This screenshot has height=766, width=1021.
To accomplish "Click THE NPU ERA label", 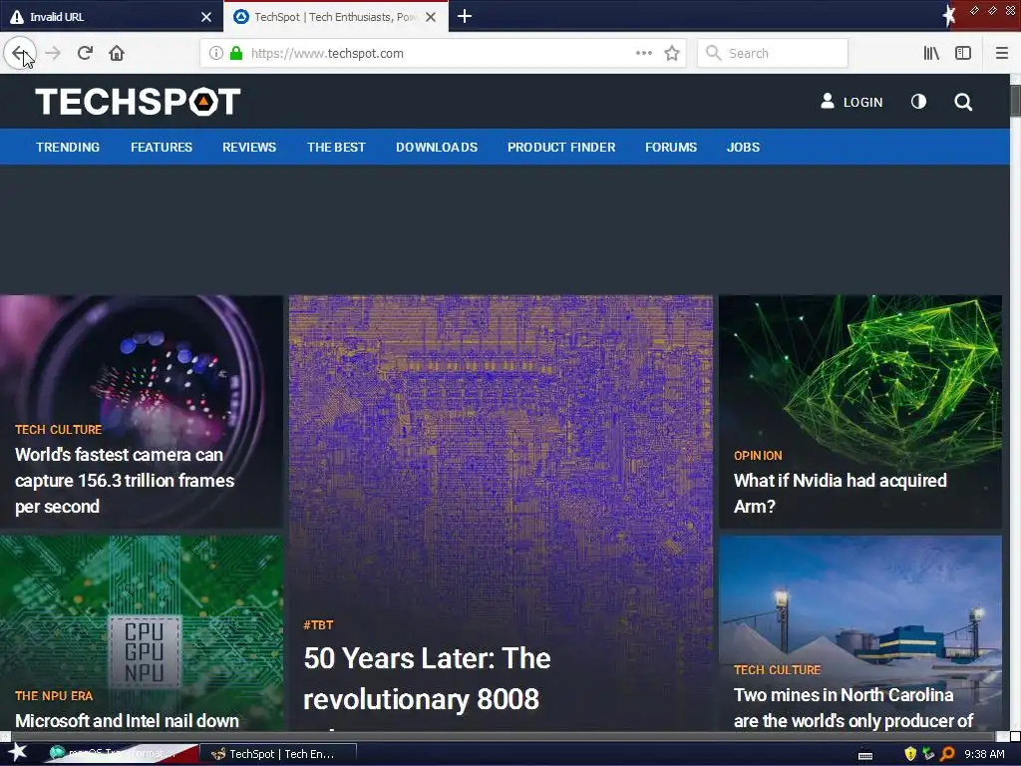I will [x=54, y=696].
